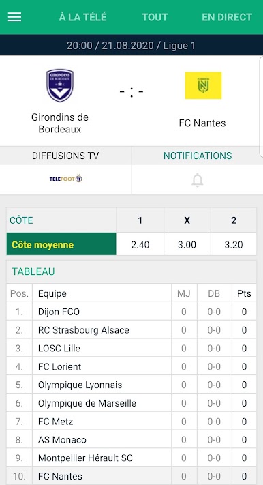Open RC Strasbourg Alsace row

pos(131,329)
